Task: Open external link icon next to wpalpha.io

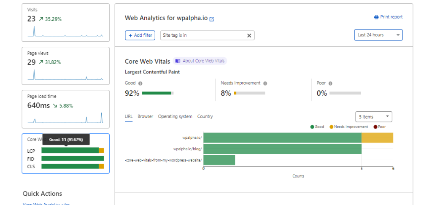Action: point(212,19)
